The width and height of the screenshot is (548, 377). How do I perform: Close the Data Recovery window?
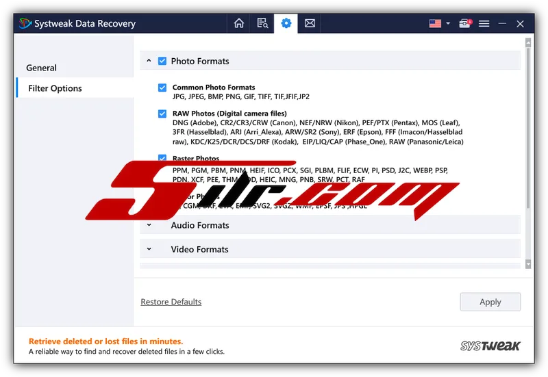click(520, 23)
